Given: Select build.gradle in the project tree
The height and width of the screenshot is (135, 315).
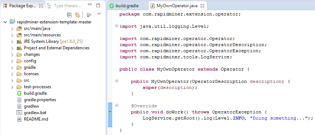Looking at the screenshot, I should (x=35, y=93).
